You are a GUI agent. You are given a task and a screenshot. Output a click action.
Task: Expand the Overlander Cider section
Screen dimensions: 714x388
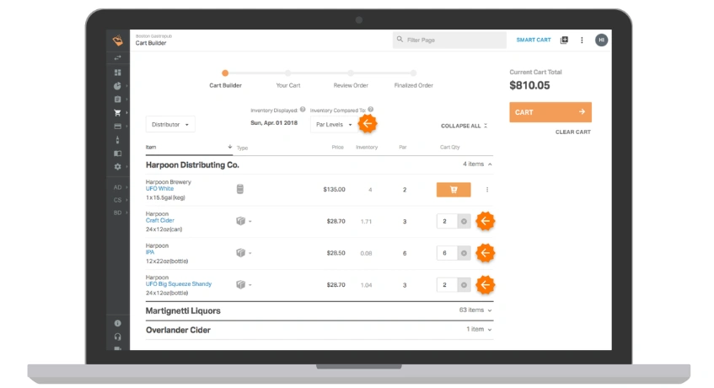click(x=490, y=330)
